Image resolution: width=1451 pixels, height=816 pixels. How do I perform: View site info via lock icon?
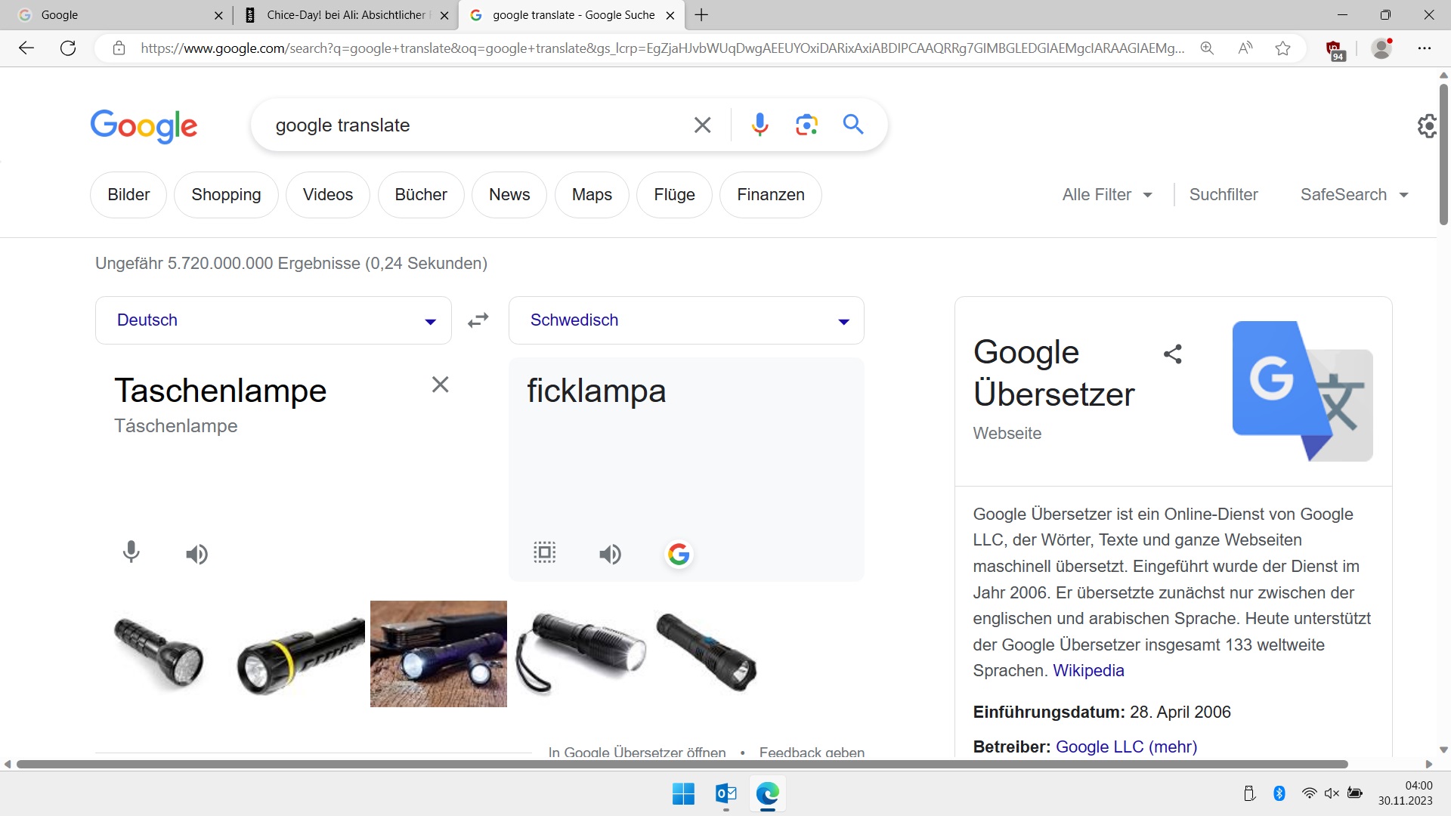[x=119, y=48]
